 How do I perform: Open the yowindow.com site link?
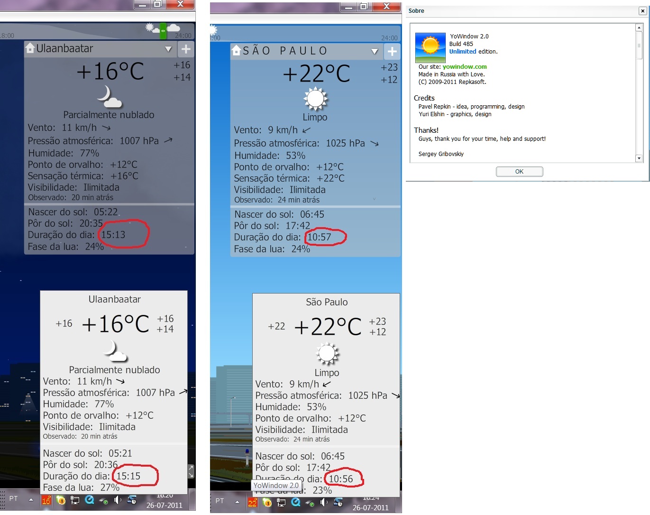click(465, 67)
